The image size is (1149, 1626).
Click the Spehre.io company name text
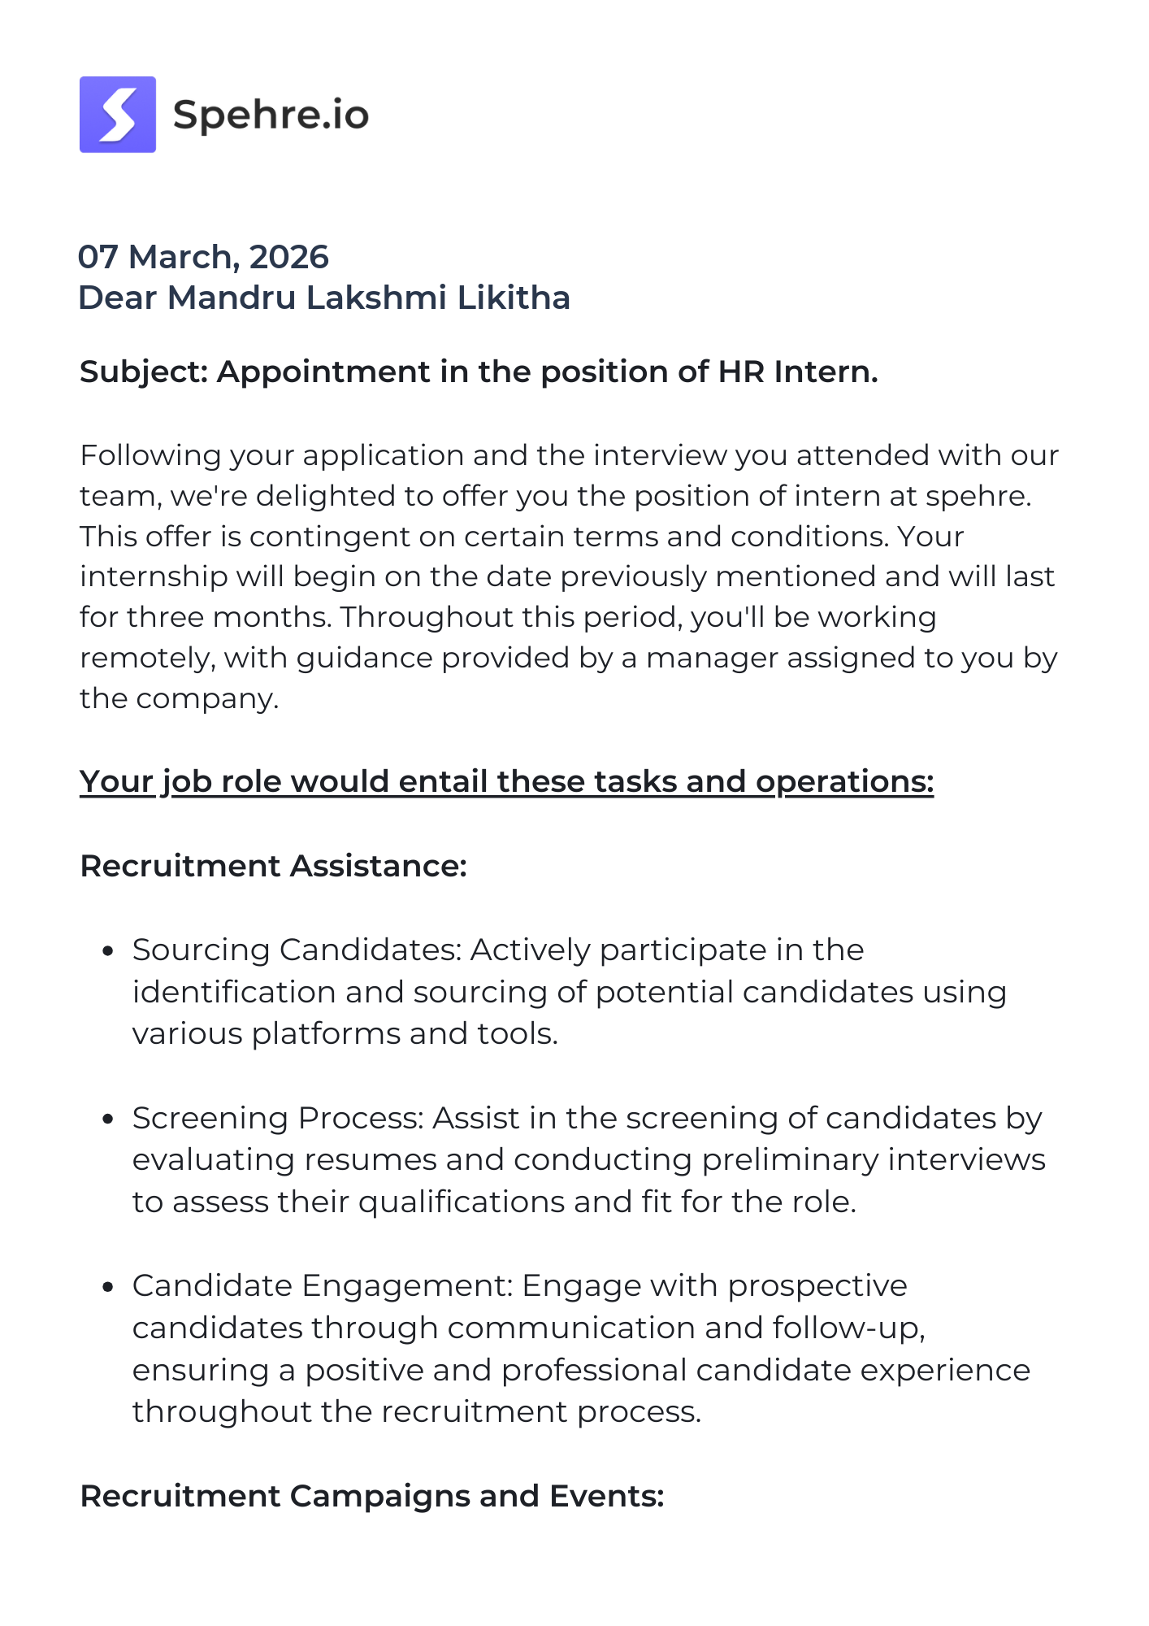271,115
